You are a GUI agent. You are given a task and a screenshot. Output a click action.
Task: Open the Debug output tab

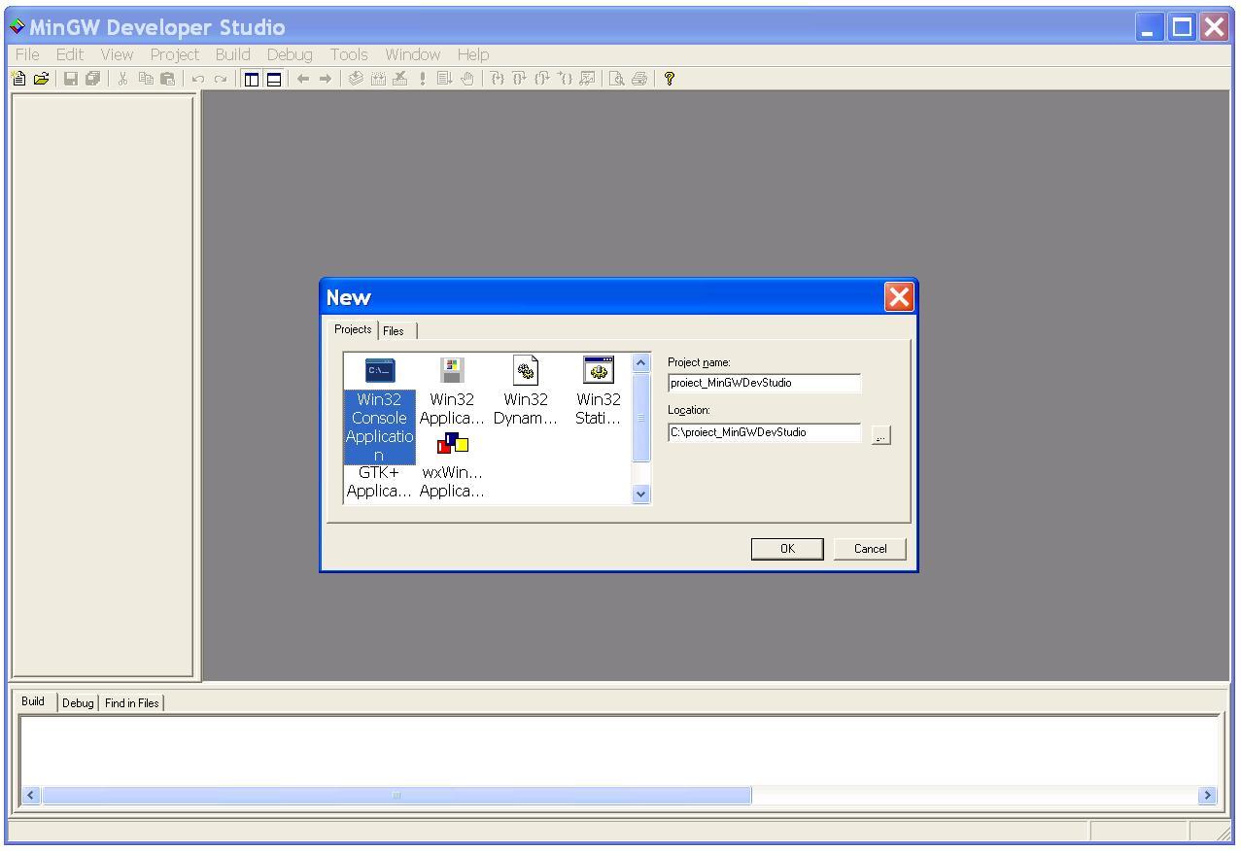click(78, 702)
